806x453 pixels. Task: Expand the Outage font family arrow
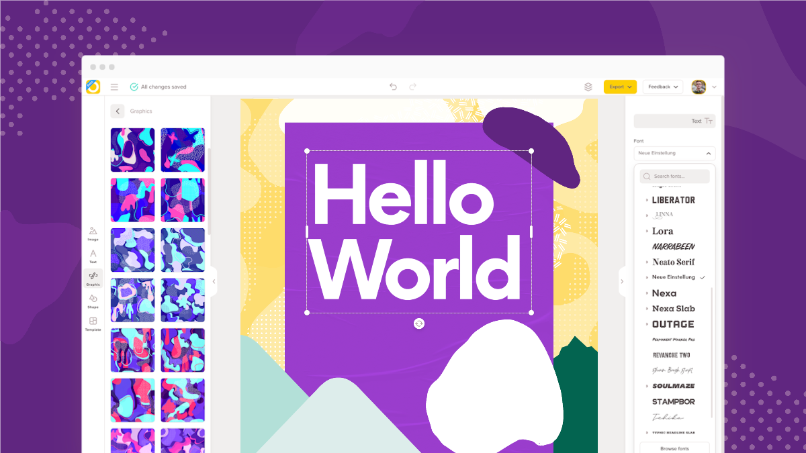647,324
